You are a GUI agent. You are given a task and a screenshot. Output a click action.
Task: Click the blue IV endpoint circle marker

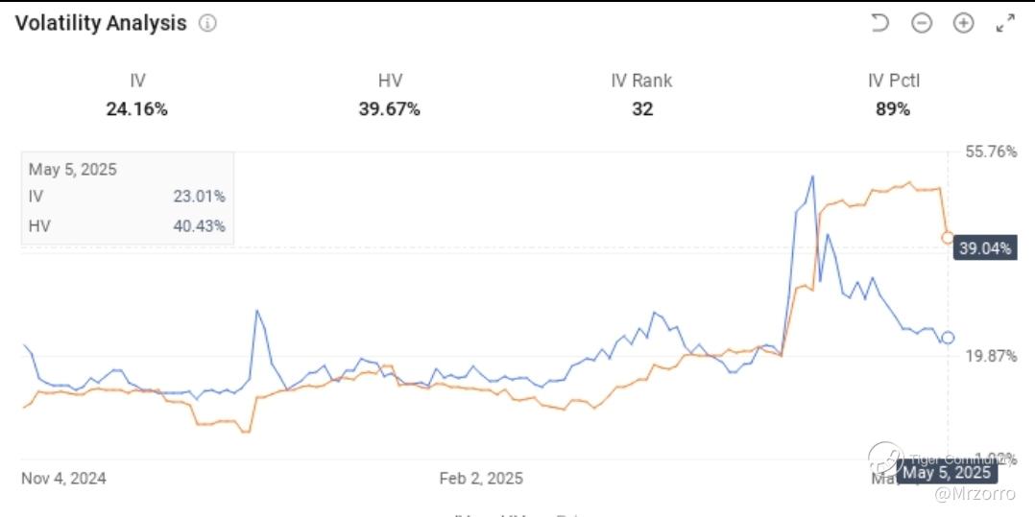[x=948, y=337]
